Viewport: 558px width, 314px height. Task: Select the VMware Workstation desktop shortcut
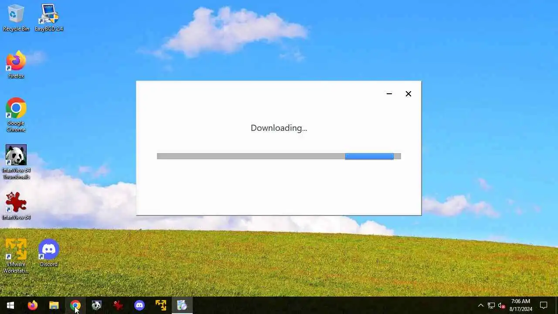(x=16, y=256)
